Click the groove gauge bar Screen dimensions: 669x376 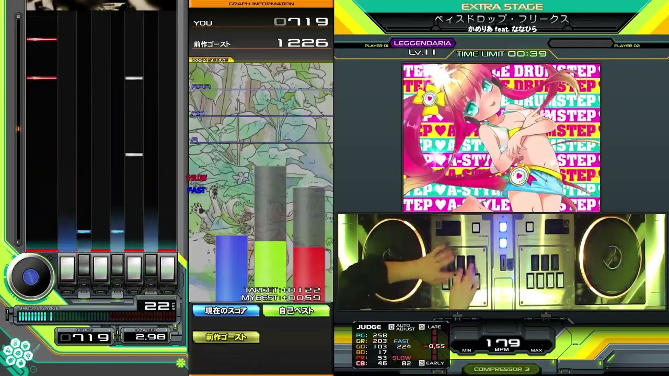pyautogui.click(x=96, y=316)
